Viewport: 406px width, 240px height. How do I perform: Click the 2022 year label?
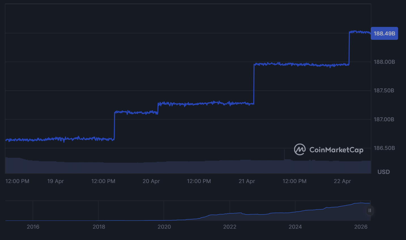(x=230, y=227)
